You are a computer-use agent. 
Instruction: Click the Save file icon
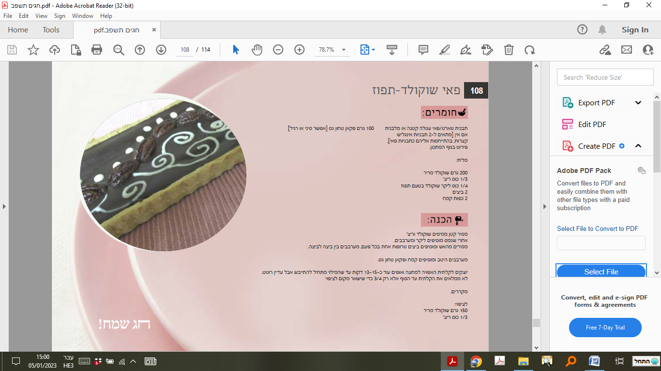pyautogui.click(x=12, y=50)
